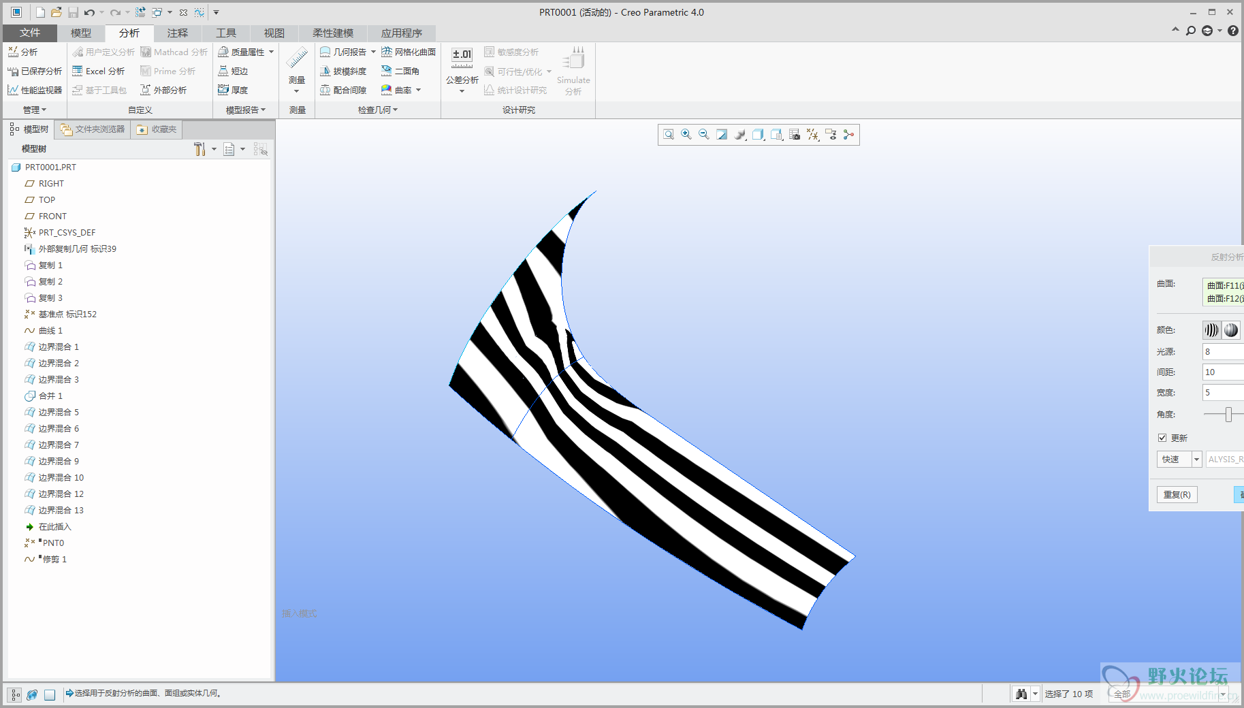The height and width of the screenshot is (708, 1244).
Task: Toggle the browser display icon in the status bar
Action: [32, 694]
